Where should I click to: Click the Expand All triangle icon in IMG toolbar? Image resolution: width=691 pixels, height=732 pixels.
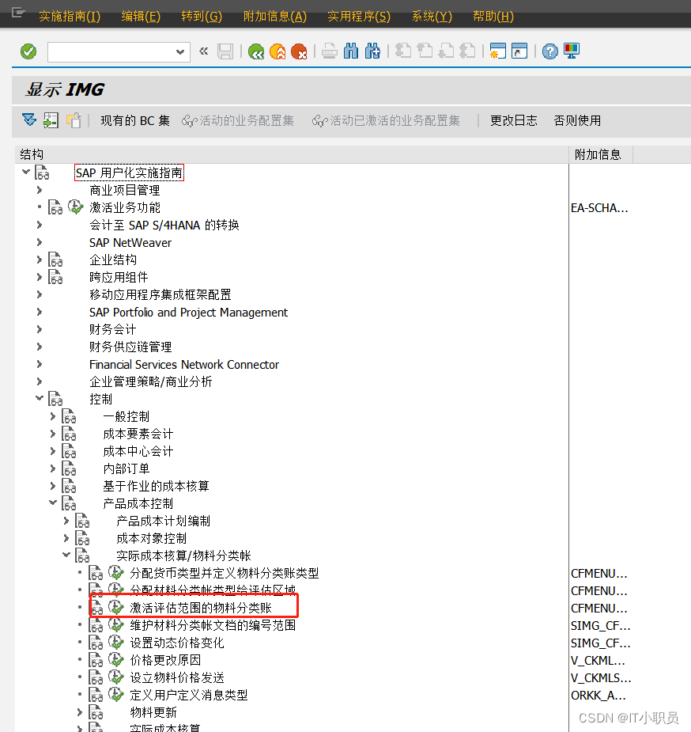click(29, 120)
